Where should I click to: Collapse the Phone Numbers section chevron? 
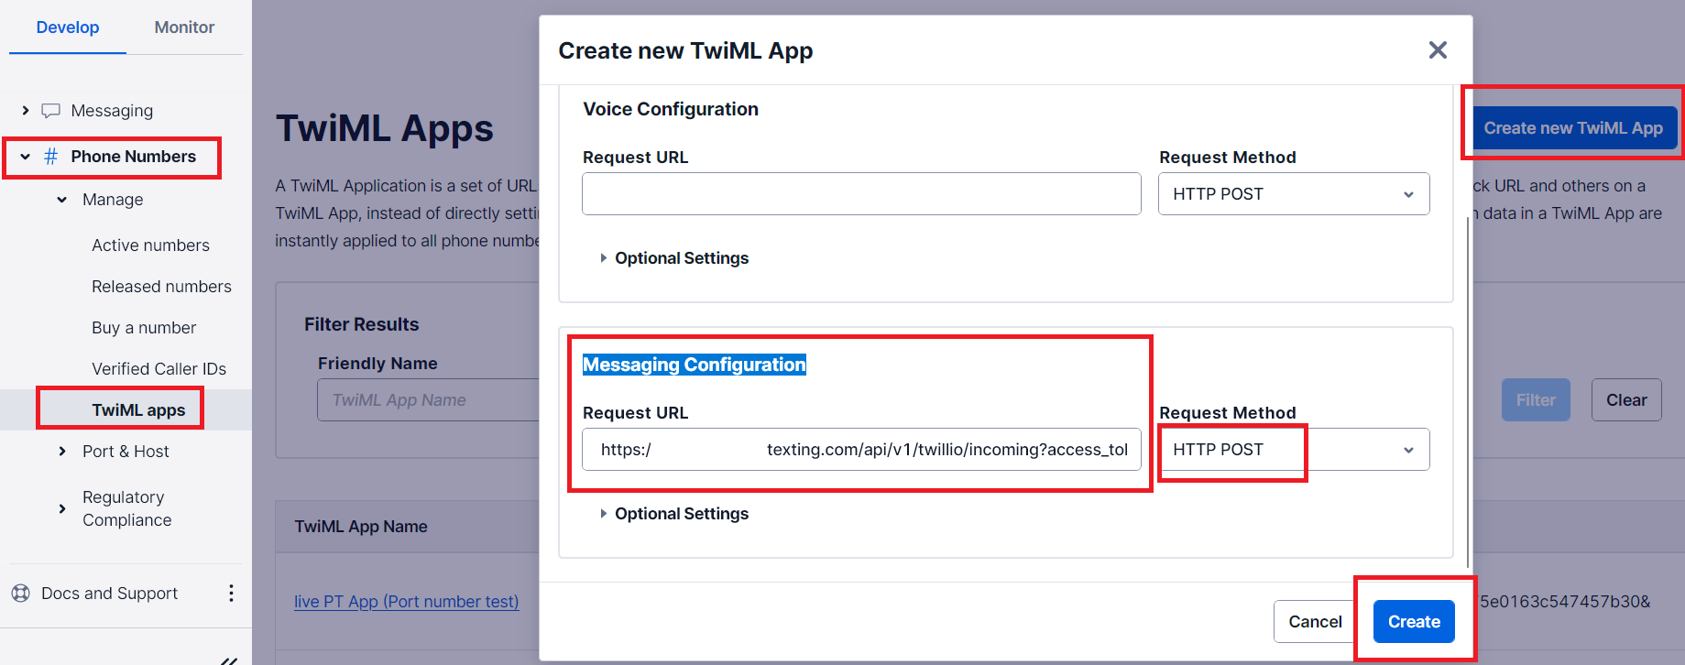click(x=26, y=157)
